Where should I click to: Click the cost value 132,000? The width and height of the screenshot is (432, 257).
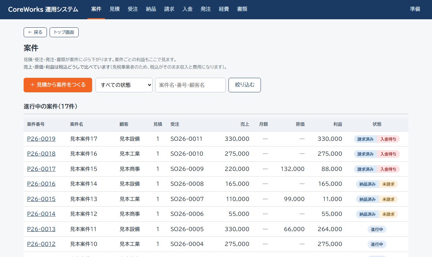coord(292,169)
